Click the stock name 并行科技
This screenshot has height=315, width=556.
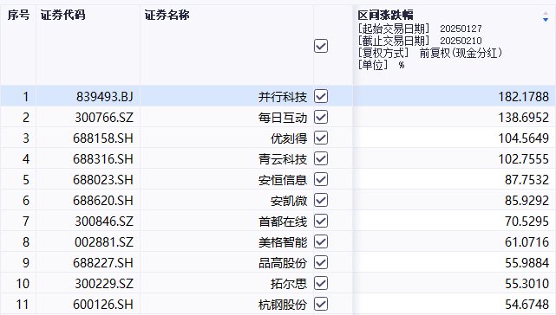(283, 97)
